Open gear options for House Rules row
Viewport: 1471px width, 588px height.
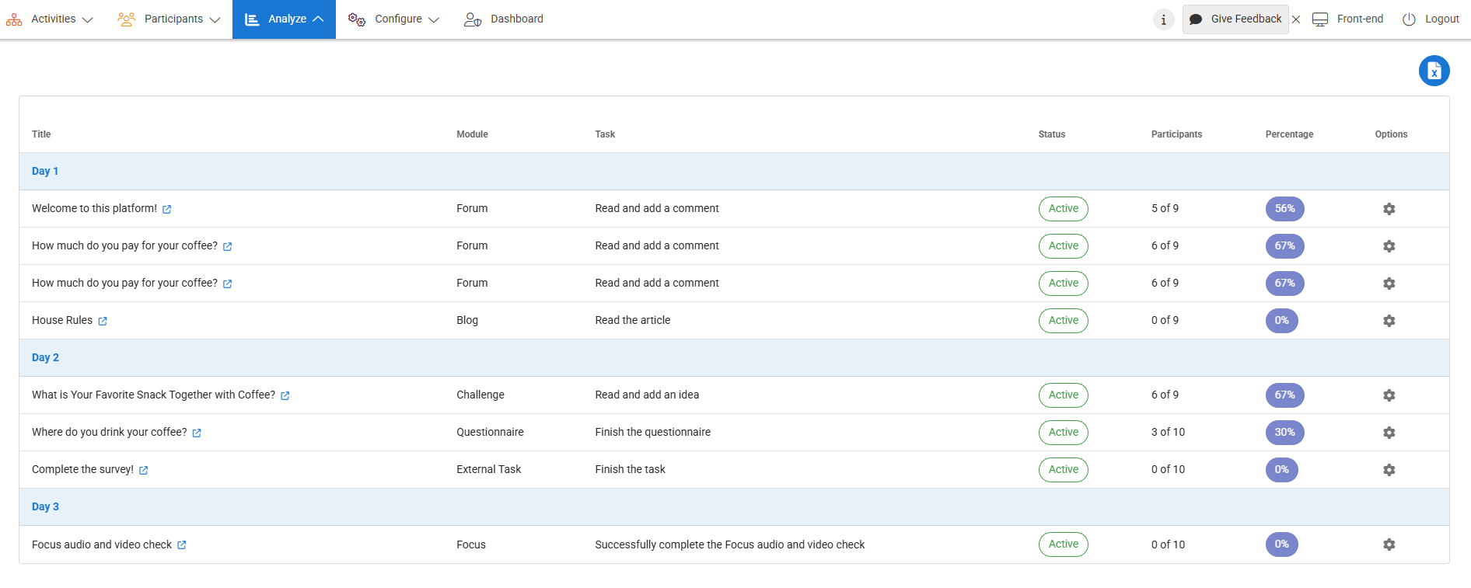point(1389,321)
